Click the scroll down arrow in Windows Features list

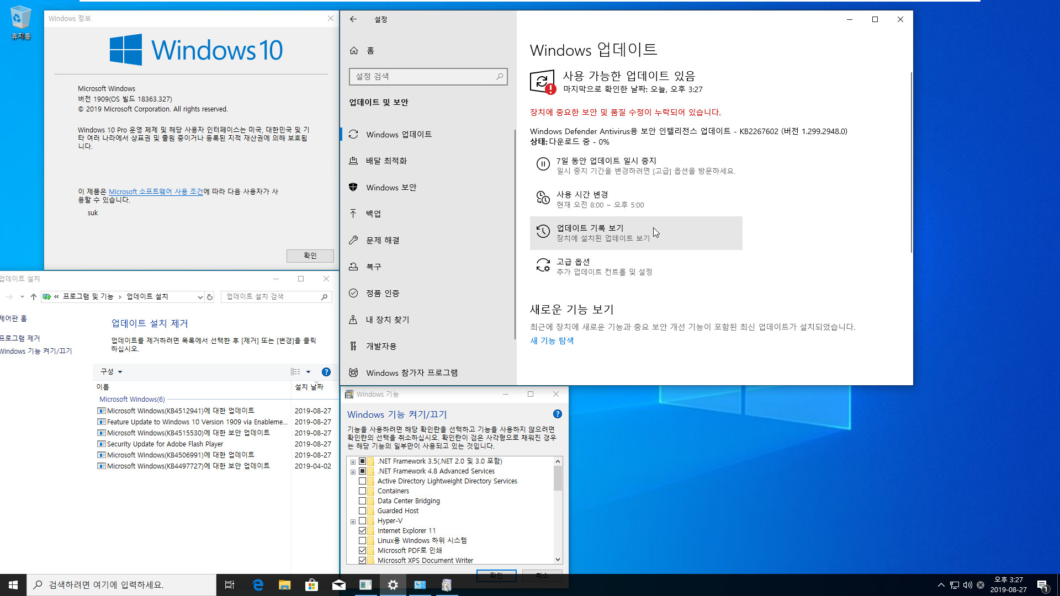pyautogui.click(x=558, y=560)
